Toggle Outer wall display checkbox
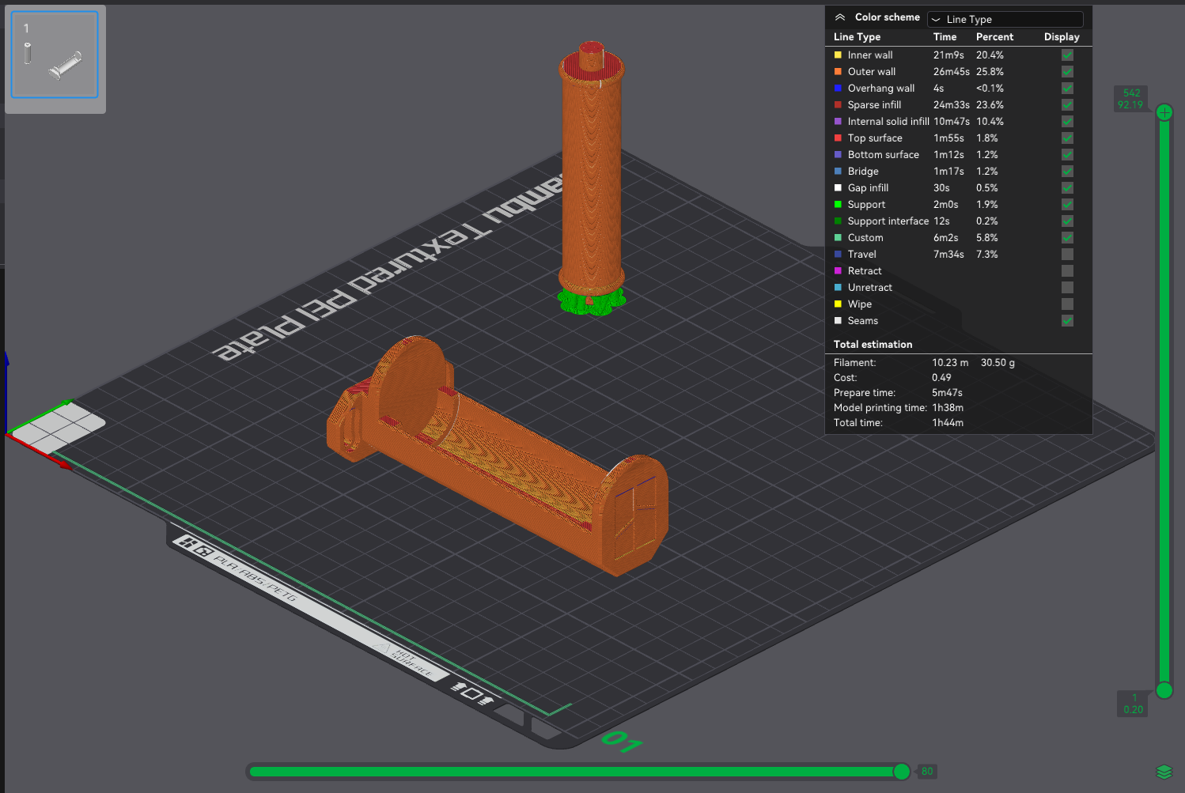This screenshot has width=1185, height=793. (1067, 72)
